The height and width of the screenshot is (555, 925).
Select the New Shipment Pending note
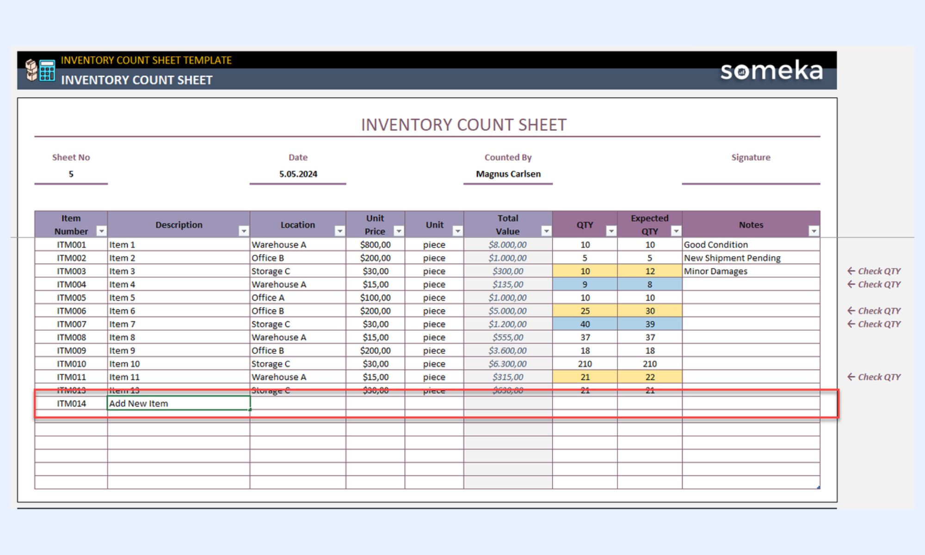coord(751,258)
